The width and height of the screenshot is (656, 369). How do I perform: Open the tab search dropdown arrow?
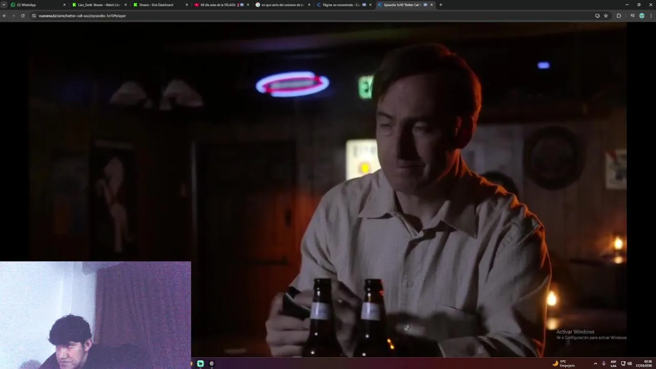tap(4, 5)
